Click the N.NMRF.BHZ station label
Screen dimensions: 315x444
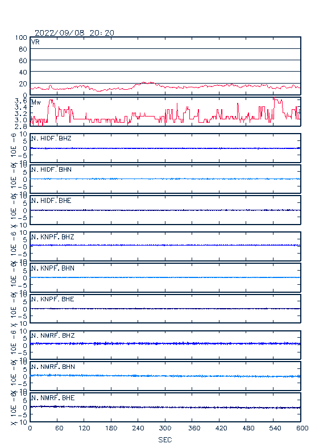tap(53, 336)
